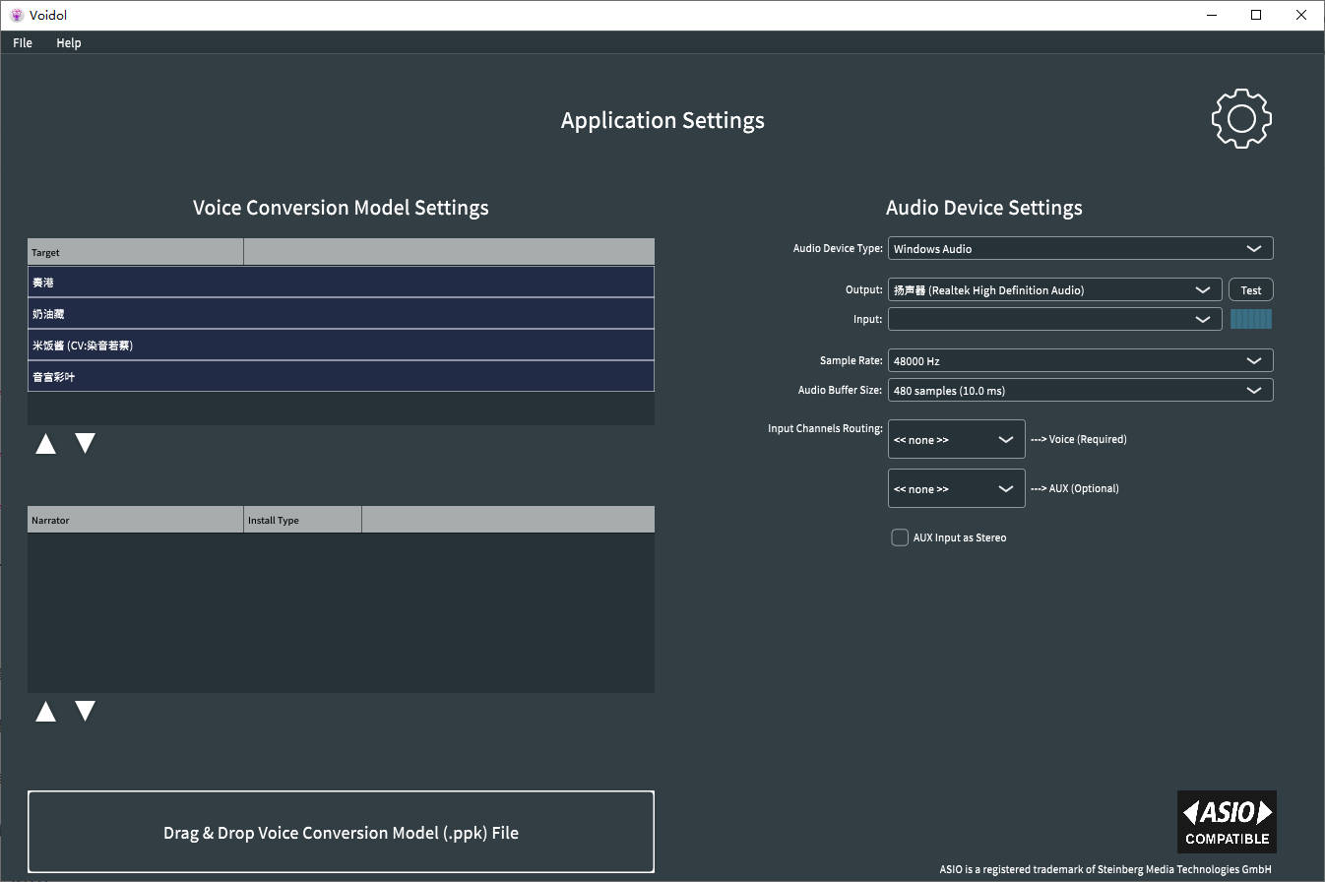Open the Help menu
The height and width of the screenshot is (882, 1325).
click(x=69, y=43)
